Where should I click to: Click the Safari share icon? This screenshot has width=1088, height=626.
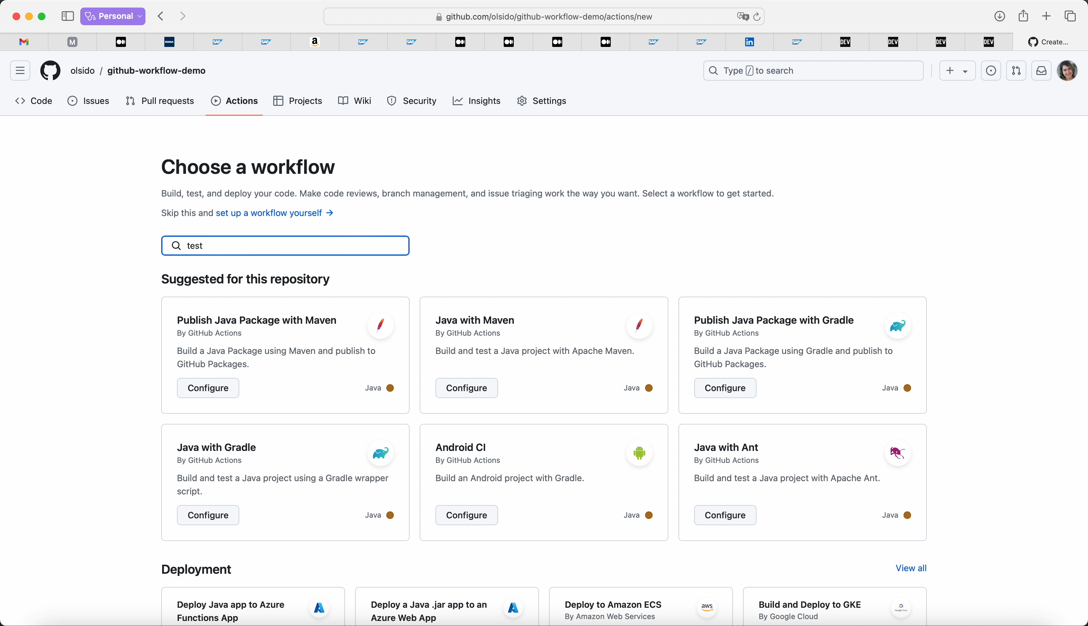click(x=1023, y=16)
